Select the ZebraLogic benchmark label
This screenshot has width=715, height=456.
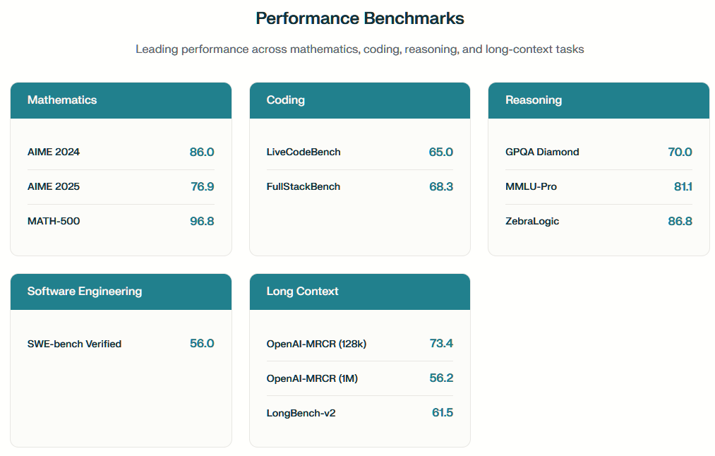[x=532, y=222]
